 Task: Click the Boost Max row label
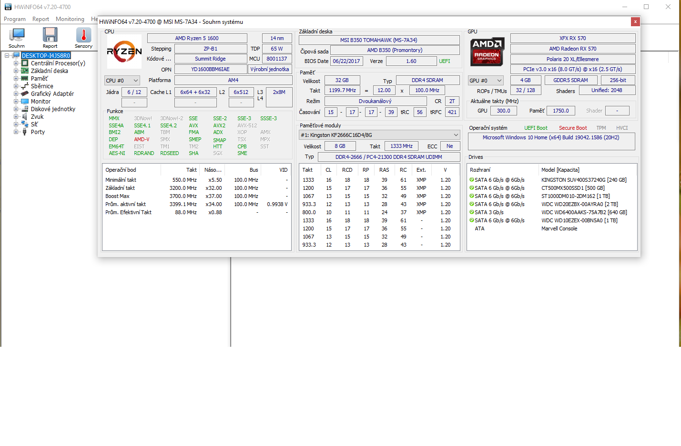pyautogui.click(x=118, y=196)
